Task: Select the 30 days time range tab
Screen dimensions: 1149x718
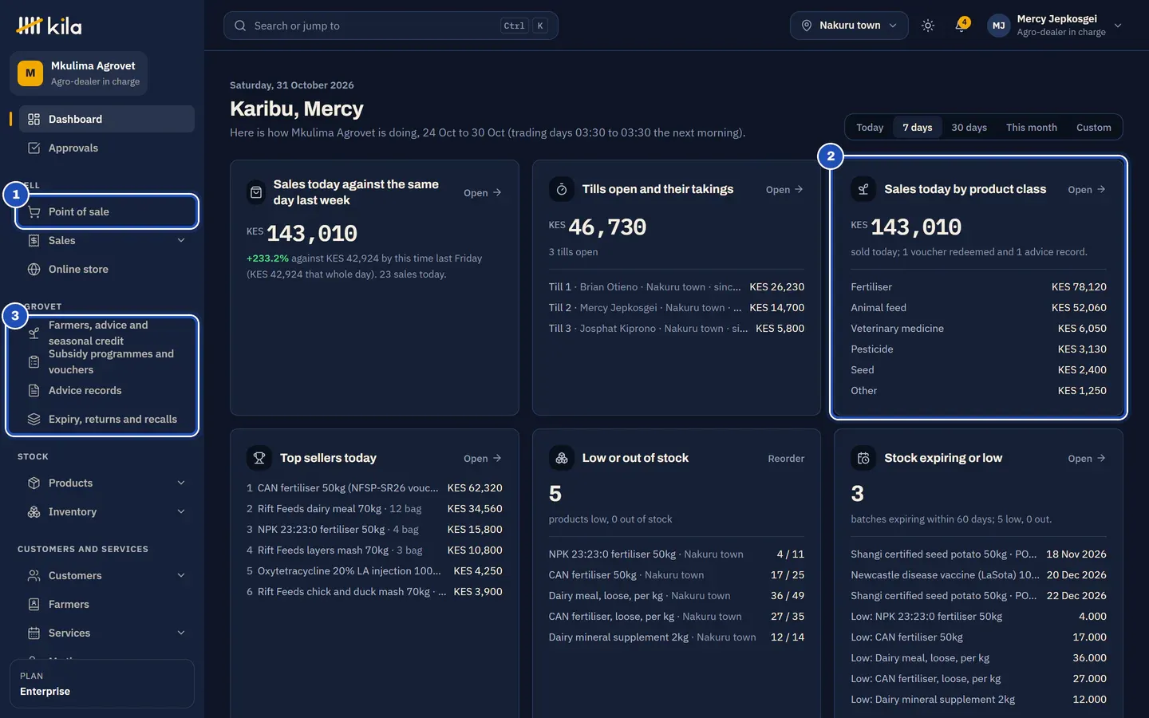Action: point(969,127)
